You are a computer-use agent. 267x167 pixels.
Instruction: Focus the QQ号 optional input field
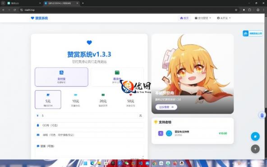tap(89, 125)
